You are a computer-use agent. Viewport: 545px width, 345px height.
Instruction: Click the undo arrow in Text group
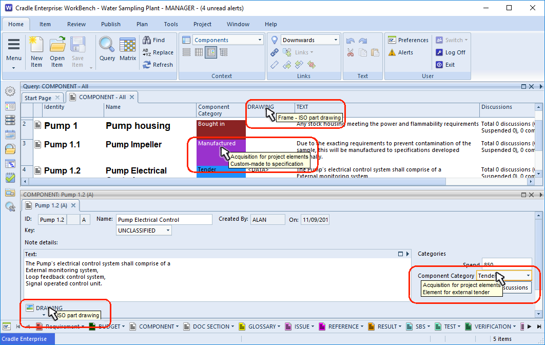351,41
